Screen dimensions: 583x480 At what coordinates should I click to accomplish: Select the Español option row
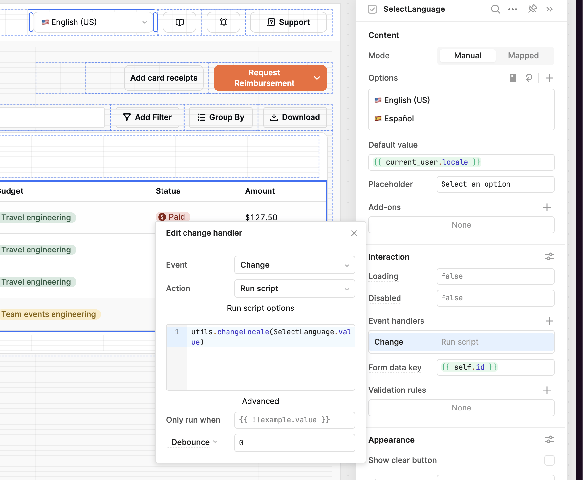tap(461, 119)
